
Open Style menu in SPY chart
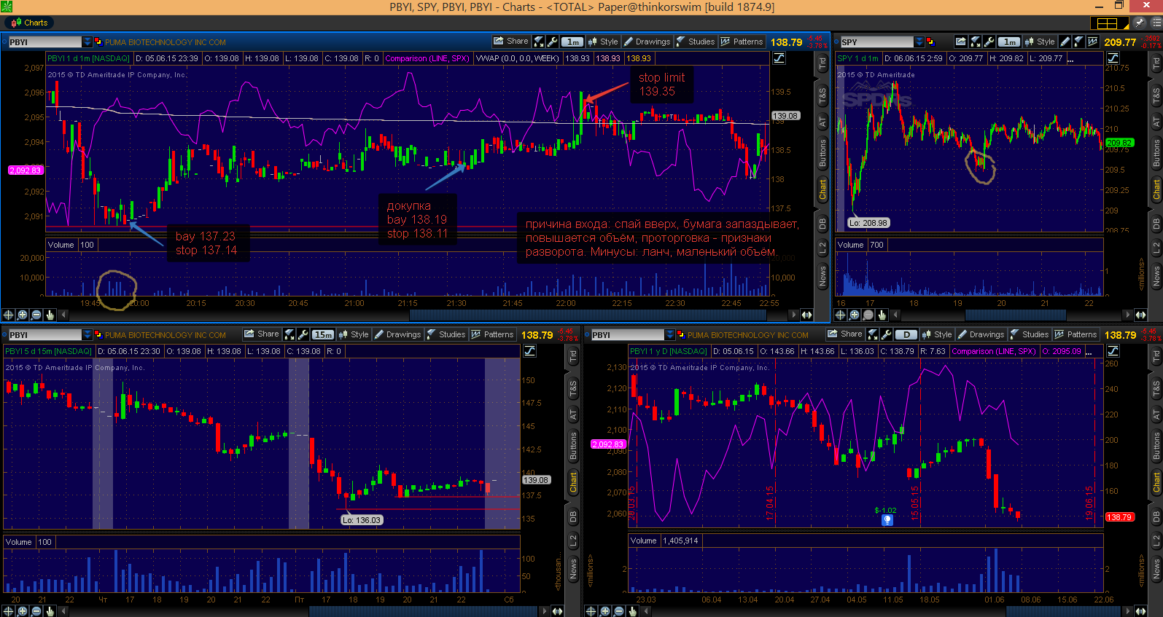(1040, 42)
